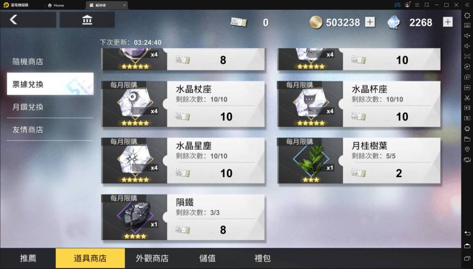Add more crystals with plus button
The width and height of the screenshot is (473, 269).
[x=448, y=22]
